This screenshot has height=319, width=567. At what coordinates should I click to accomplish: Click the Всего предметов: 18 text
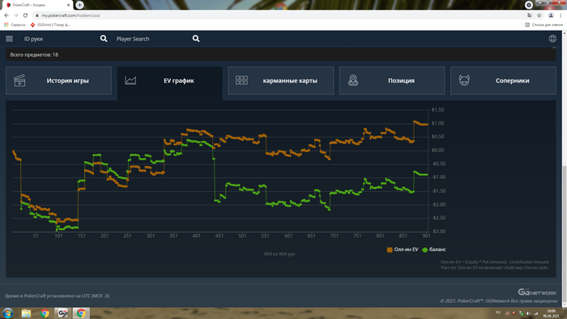34,55
